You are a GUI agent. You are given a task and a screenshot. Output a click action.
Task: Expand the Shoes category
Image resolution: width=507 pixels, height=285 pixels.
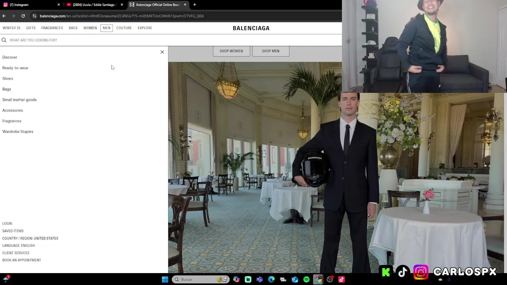[x=8, y=78]
